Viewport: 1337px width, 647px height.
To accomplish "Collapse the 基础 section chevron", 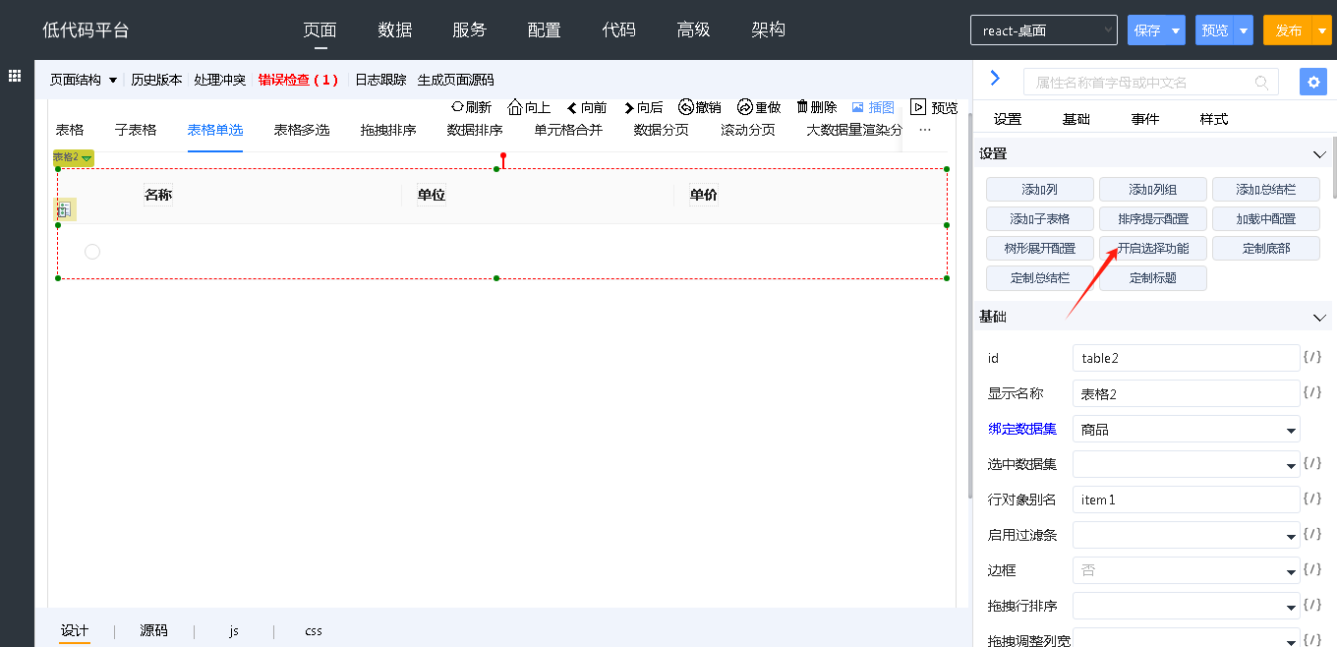I will pyautogui.click(x=1320, y=318).
